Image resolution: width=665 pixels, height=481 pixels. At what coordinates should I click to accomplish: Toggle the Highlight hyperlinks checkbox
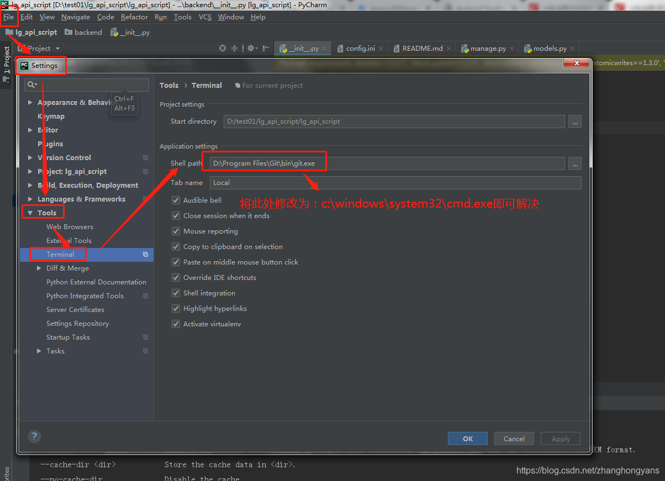176,309
